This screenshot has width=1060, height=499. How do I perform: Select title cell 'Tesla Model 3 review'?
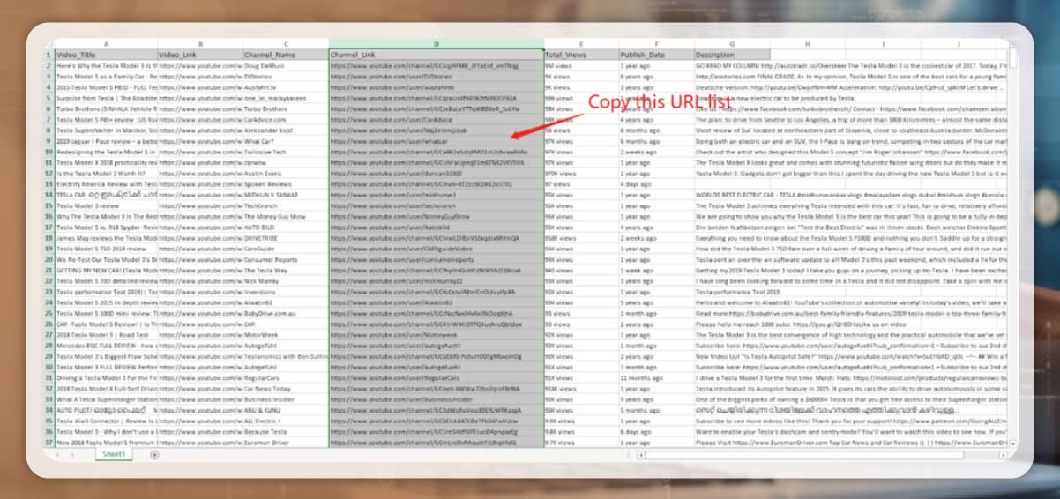(106, 206)
